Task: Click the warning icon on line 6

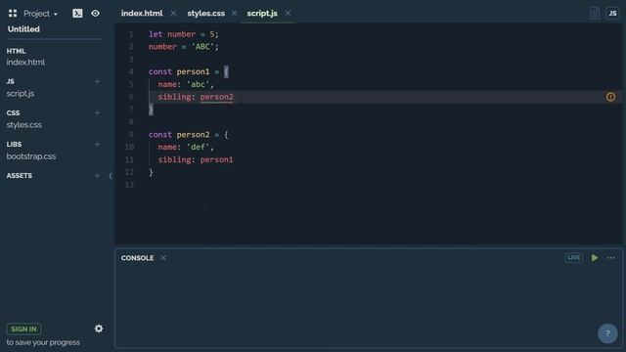Action: coord(610,97)
